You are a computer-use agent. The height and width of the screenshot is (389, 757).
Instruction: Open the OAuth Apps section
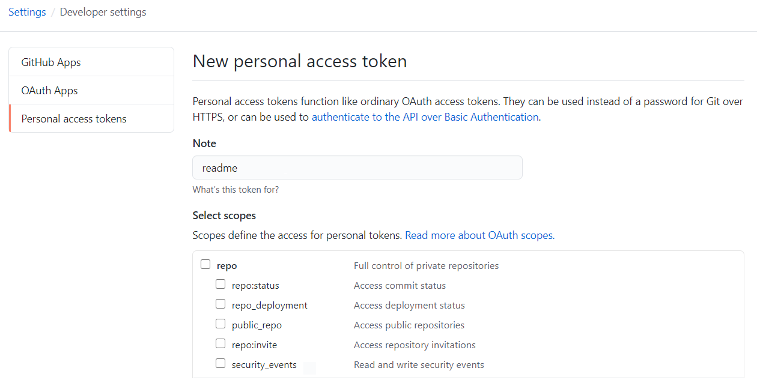(x=49, y=90)
